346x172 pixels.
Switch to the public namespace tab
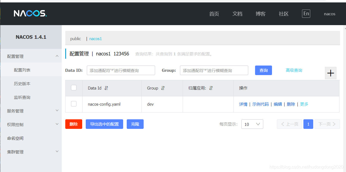pyautogui.click(x=76, y=39)
